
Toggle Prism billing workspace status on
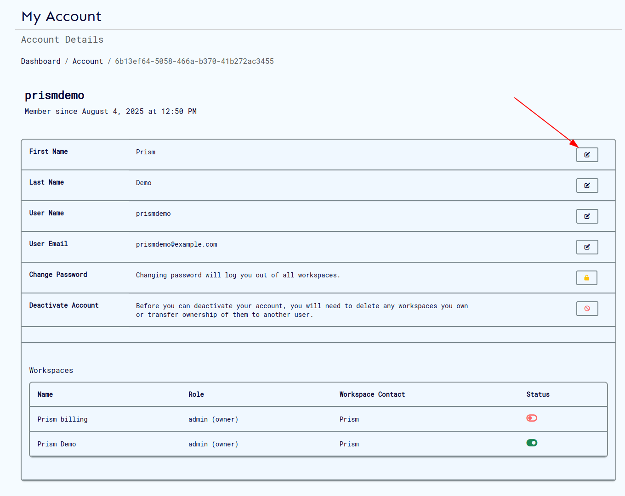click(532, 418)
